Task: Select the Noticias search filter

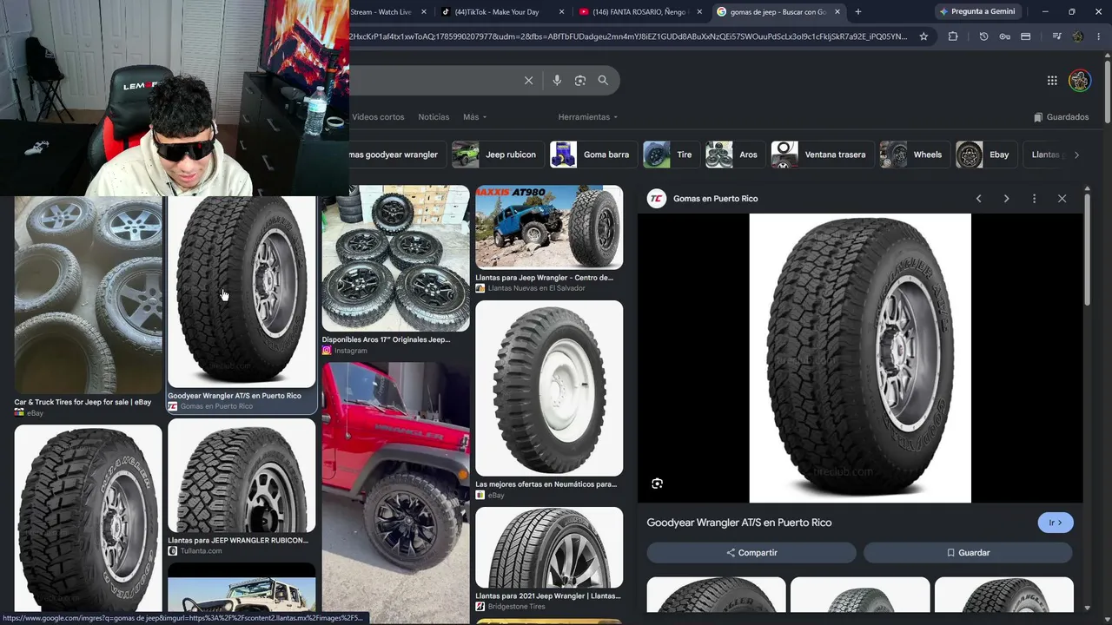Action: 434,117
